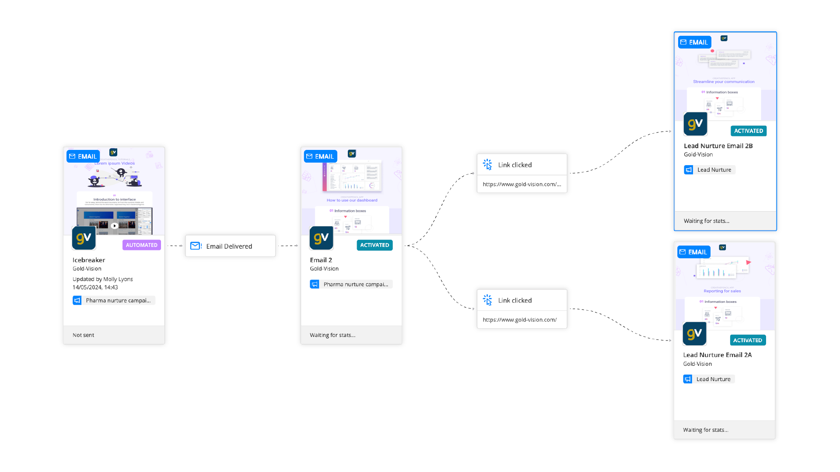Click cursor icon in lower Link clicked node
Screen dimensions: 840x472
(487, 300)
